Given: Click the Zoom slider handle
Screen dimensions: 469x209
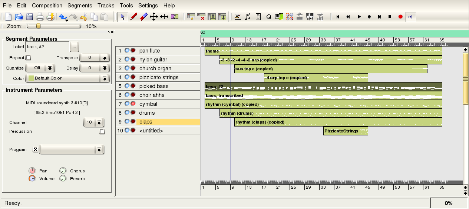Looking at the screenshot, I should coord(38,26).
